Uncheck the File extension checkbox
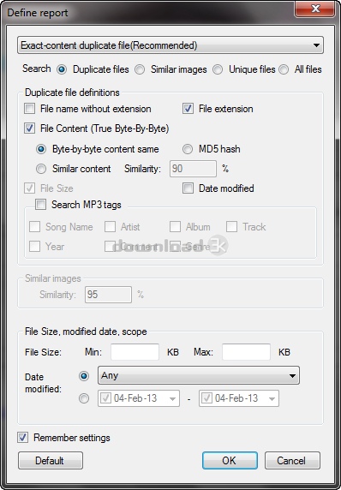Screen dimensions: 341x490 188,109
